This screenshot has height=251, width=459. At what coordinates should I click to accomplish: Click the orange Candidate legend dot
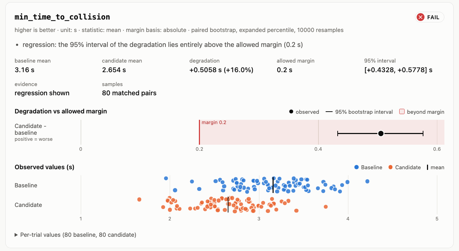coord(391,167)
